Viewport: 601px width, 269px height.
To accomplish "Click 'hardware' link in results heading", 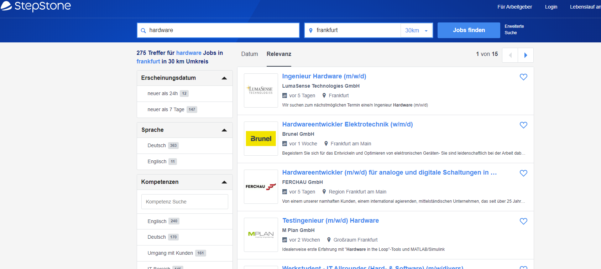I will pyautogui.click(x=189, y=53).
